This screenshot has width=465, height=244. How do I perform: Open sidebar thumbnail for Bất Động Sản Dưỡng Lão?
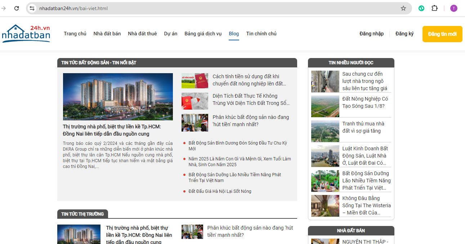325,181
